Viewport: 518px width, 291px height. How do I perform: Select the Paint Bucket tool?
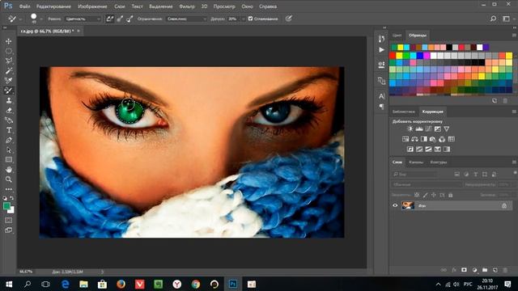pyautogui.click(x=9, y=120)
